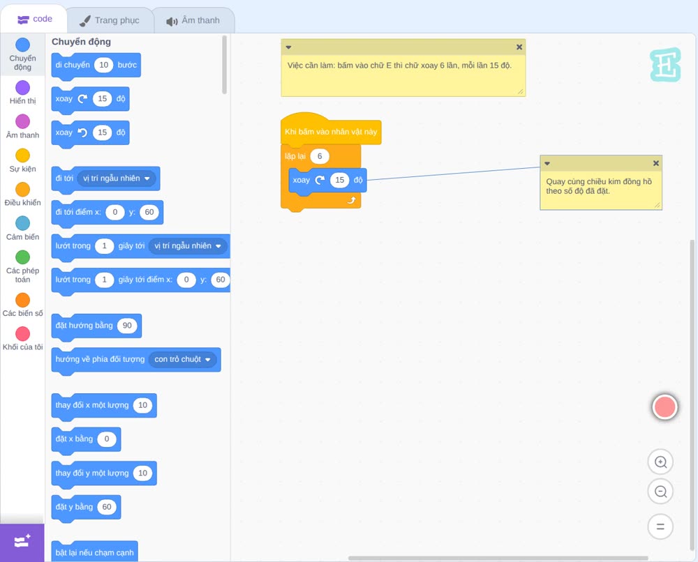Zoom out the workspace

click(x=660, y=492)
